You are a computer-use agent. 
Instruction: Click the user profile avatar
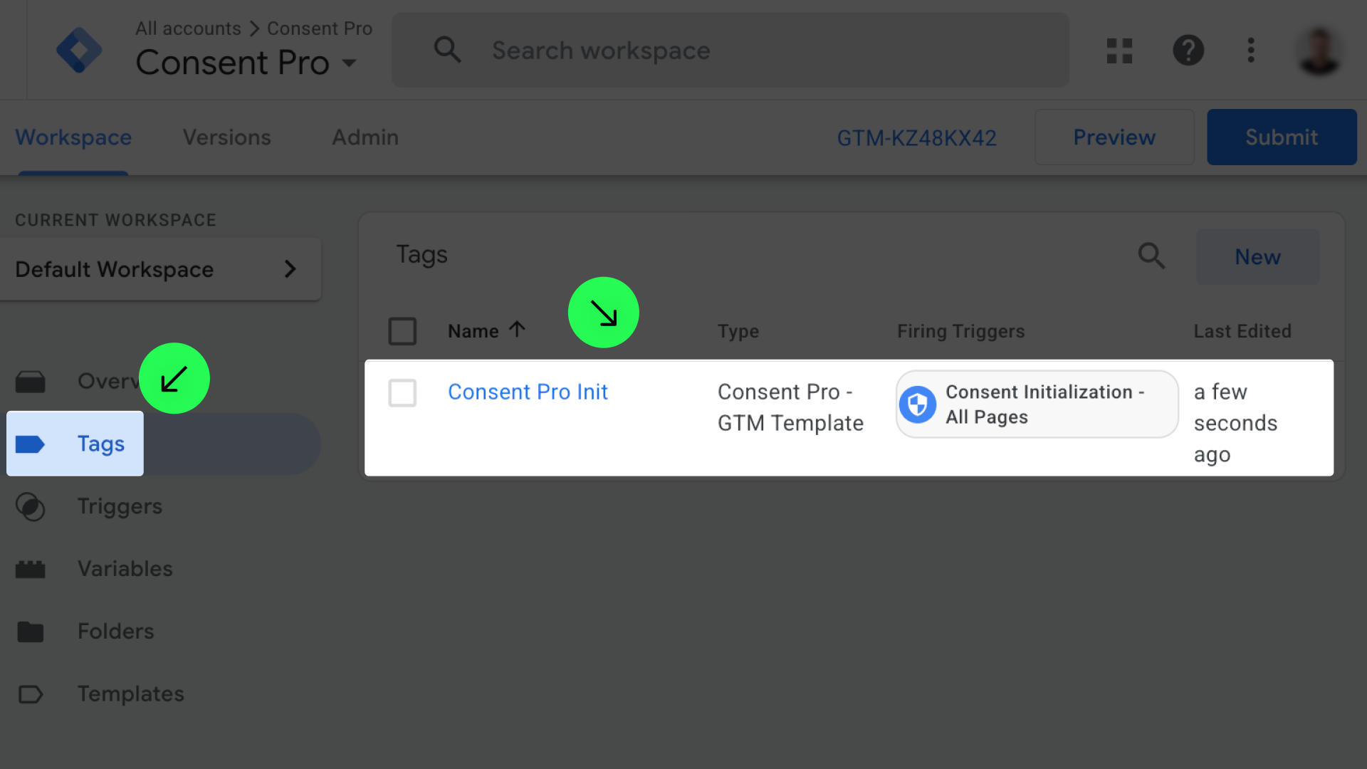(x=1319, y=51)
